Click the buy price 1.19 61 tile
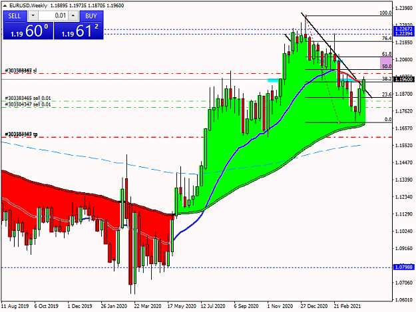 coord(79,31)
